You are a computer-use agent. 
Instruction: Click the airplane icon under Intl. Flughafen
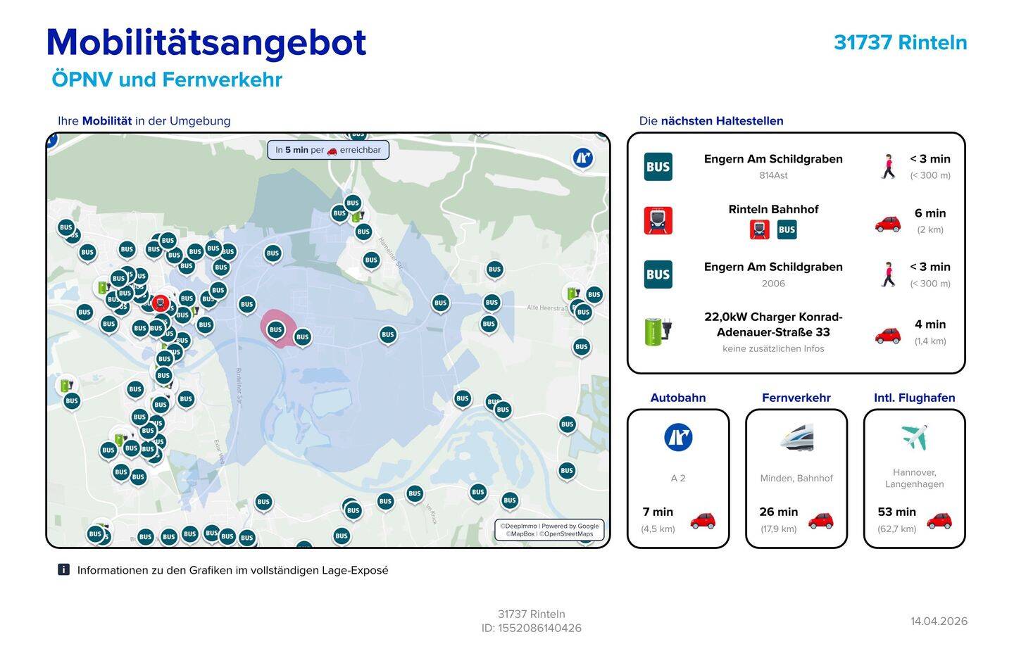click(x=914, y=438)
